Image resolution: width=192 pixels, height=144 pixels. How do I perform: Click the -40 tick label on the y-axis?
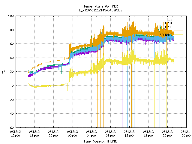(x=11, y=114)
